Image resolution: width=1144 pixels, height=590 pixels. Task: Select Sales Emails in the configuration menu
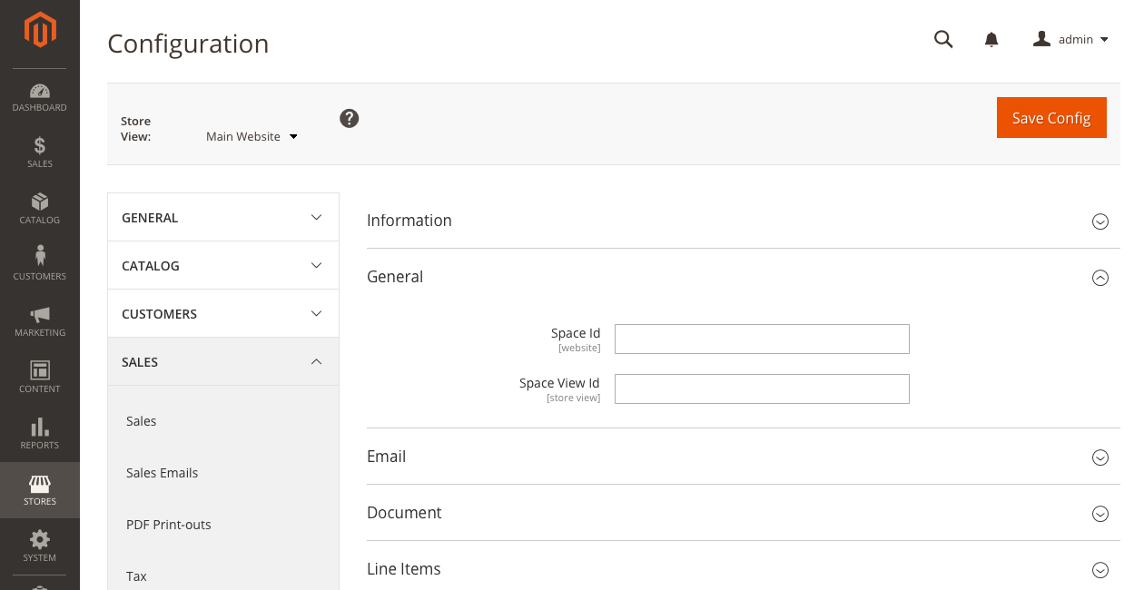(162, 473)
